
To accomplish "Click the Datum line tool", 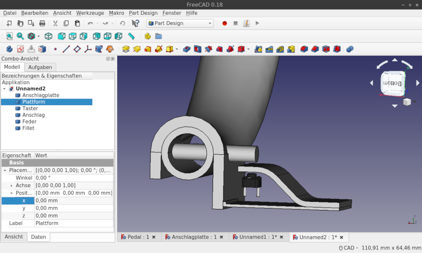I will (66, 49).
